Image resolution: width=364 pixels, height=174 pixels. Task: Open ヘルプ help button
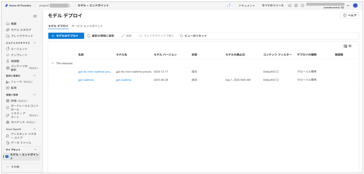349,15
